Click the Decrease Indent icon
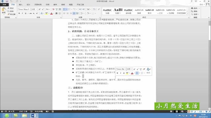This screenshot has width=211, height=118. 80,10
